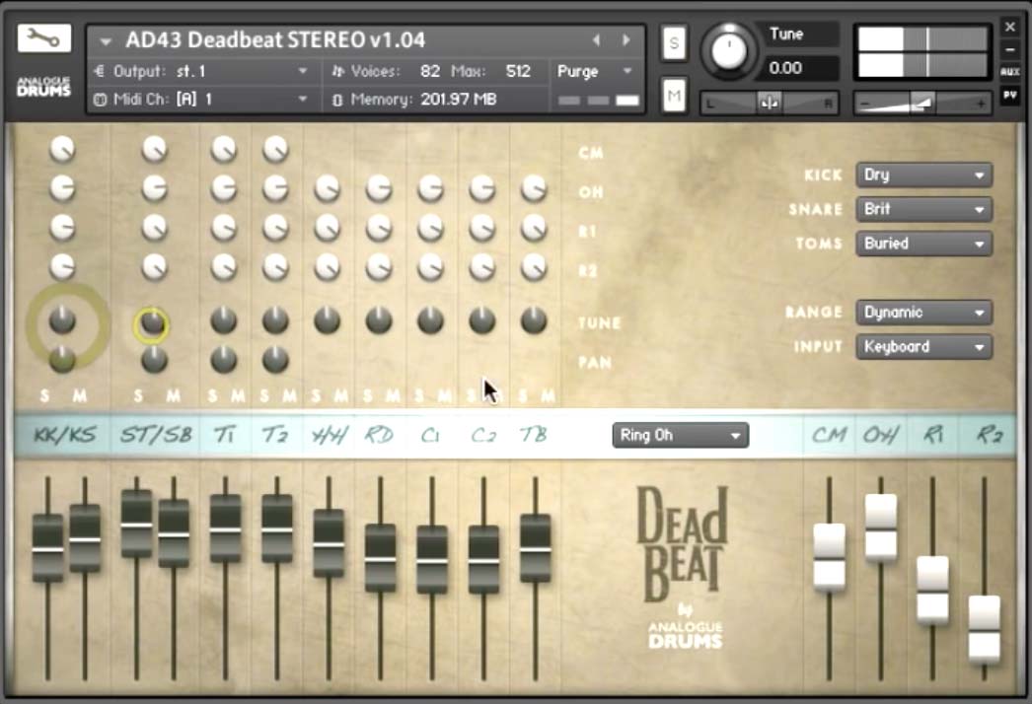Solo the instrument using the header S button
The height and width of the screenshot is (704, 1032).
point(673,43)
